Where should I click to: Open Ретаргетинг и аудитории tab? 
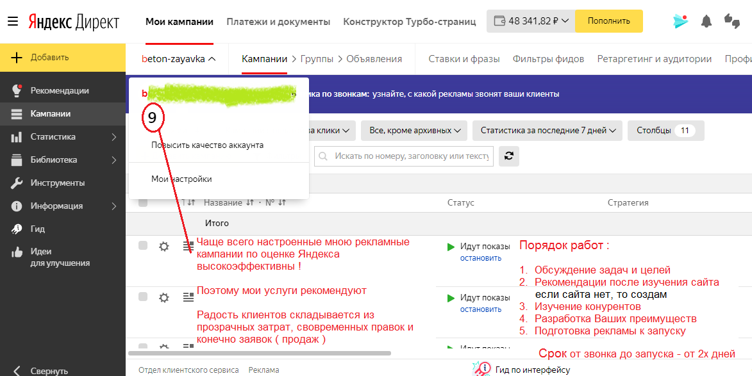click(654, 59)
